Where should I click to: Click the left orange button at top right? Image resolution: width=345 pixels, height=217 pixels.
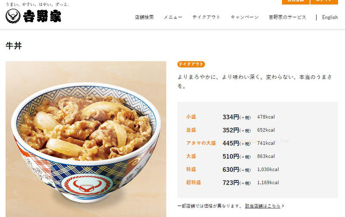[x=295, y=2]
